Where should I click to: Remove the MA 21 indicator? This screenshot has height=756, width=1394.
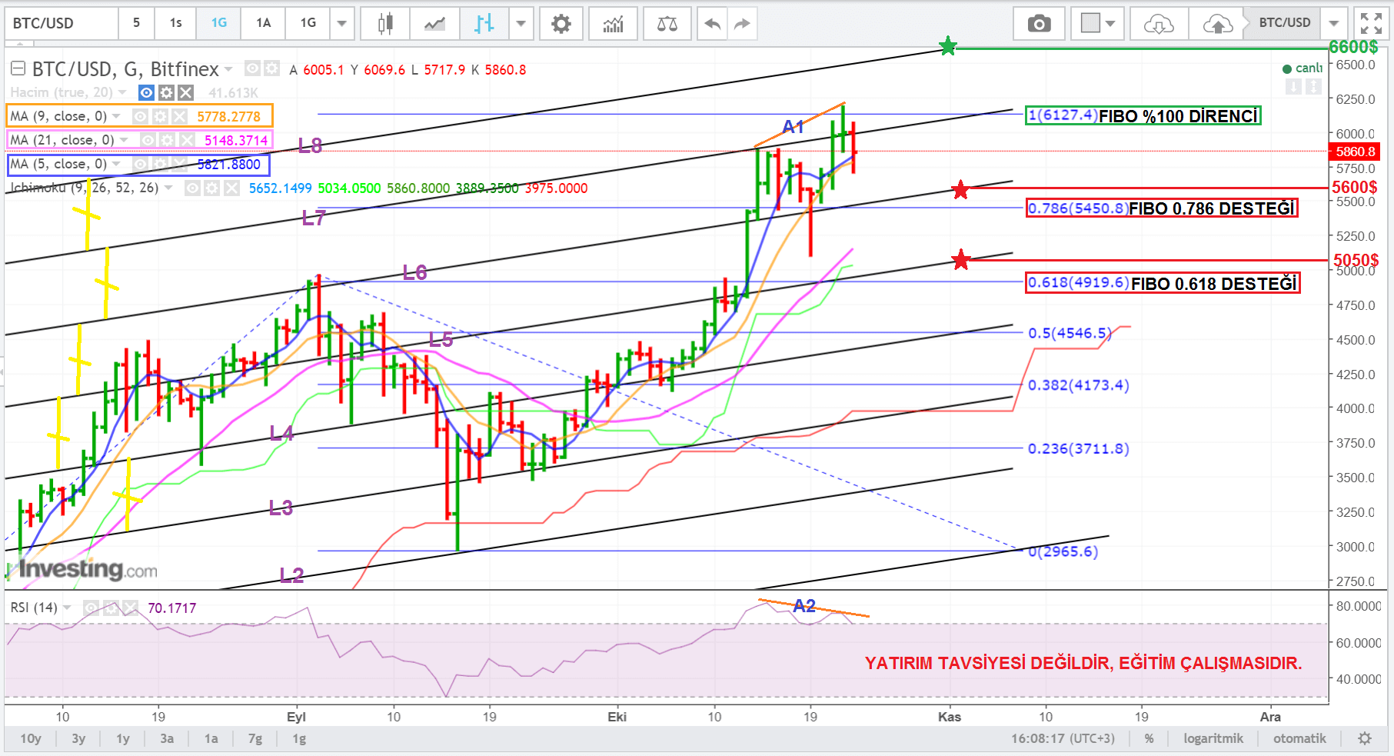point(187,140)
